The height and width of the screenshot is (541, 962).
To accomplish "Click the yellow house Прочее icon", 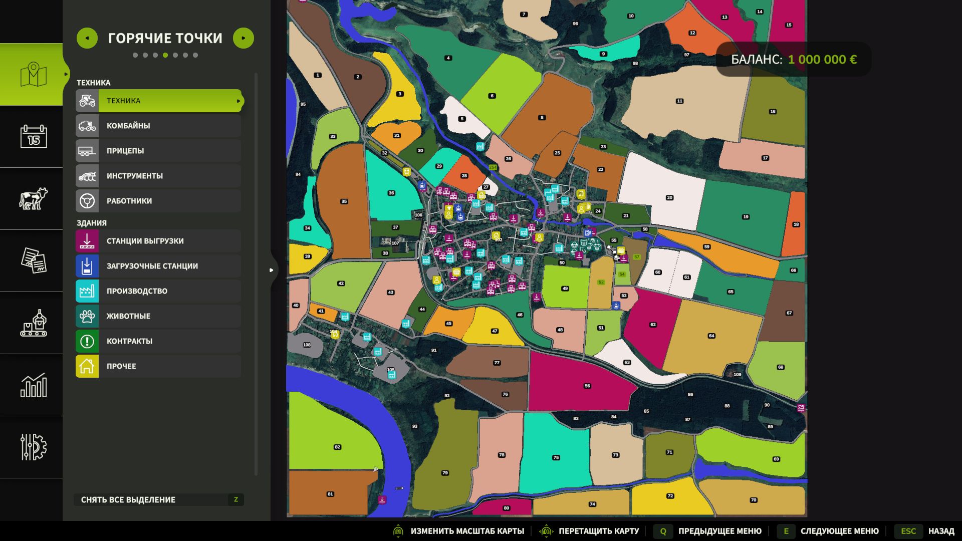I will 87,366.
